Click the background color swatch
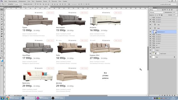Screen dimensions: 178x100 click(2, 61)
